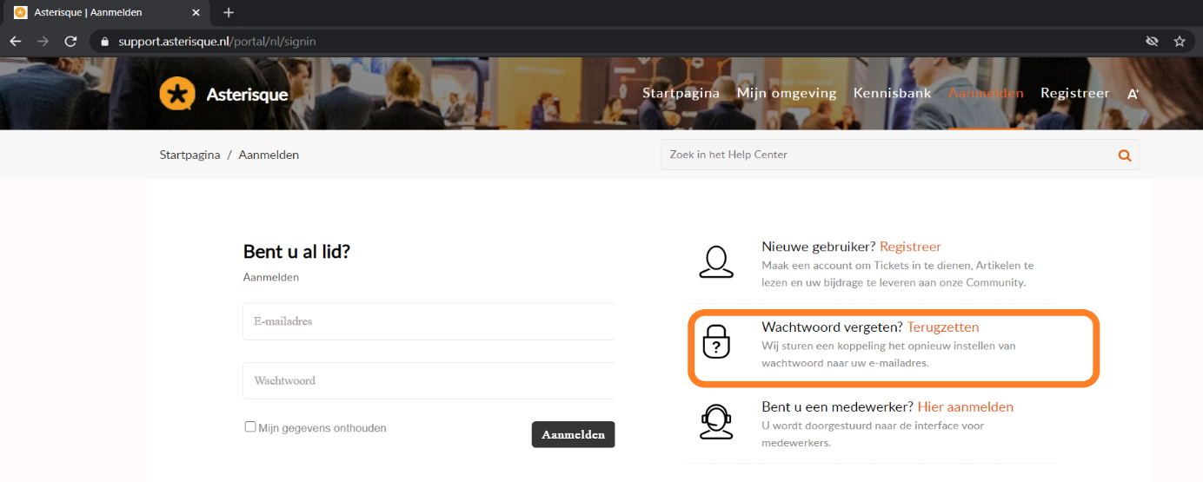Click the headset employee icon
The width and height of the screenshot is (1203, 482).
[715, 422]
